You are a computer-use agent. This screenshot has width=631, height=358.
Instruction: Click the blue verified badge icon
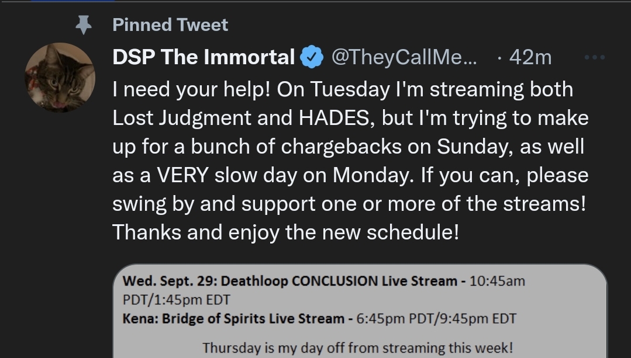point(312,57)
